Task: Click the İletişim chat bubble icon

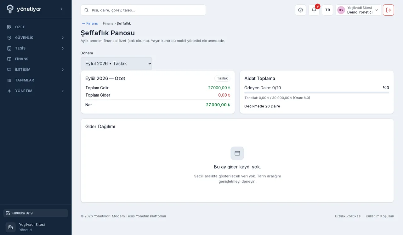Action: 9,70
